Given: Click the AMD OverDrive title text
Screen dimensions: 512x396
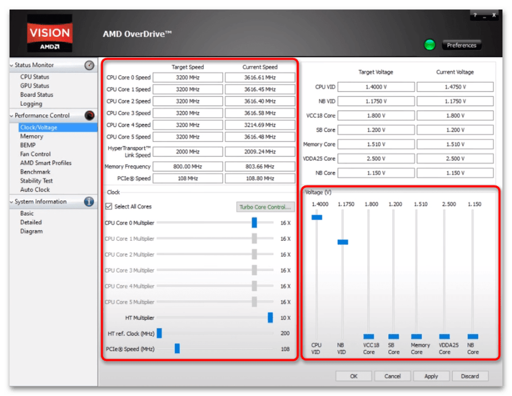Looking at the screenshot, I should point(137,34).
